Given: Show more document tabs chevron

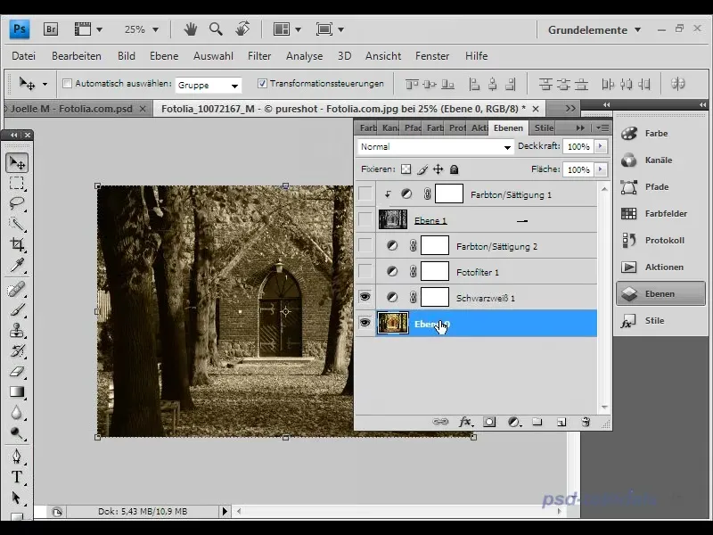Looking at the screenshot, I should (x=570, y=109).
